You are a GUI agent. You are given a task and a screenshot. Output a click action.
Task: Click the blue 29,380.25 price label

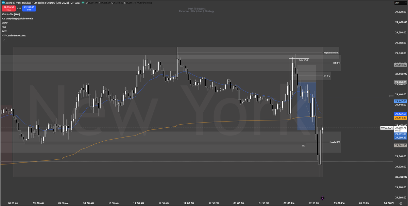pyautogui.click(x=401, y=138)
